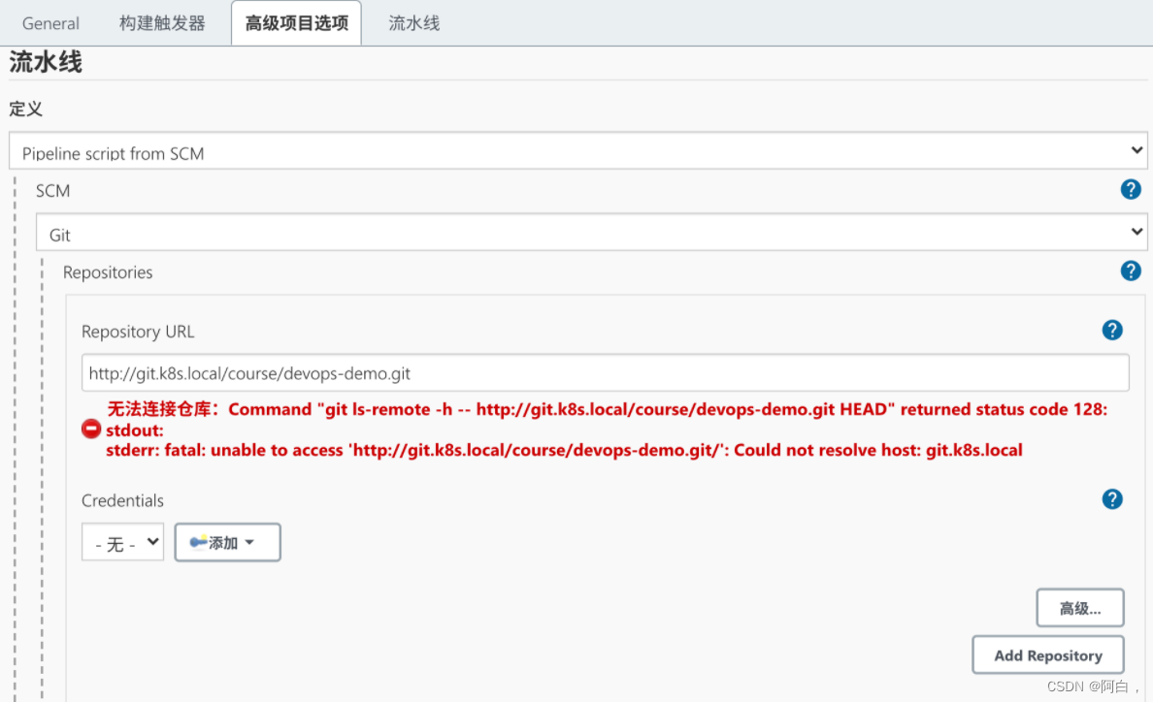Click the 添加 credentials button
Screen dimensions: 1153x702
coord(227,543)
